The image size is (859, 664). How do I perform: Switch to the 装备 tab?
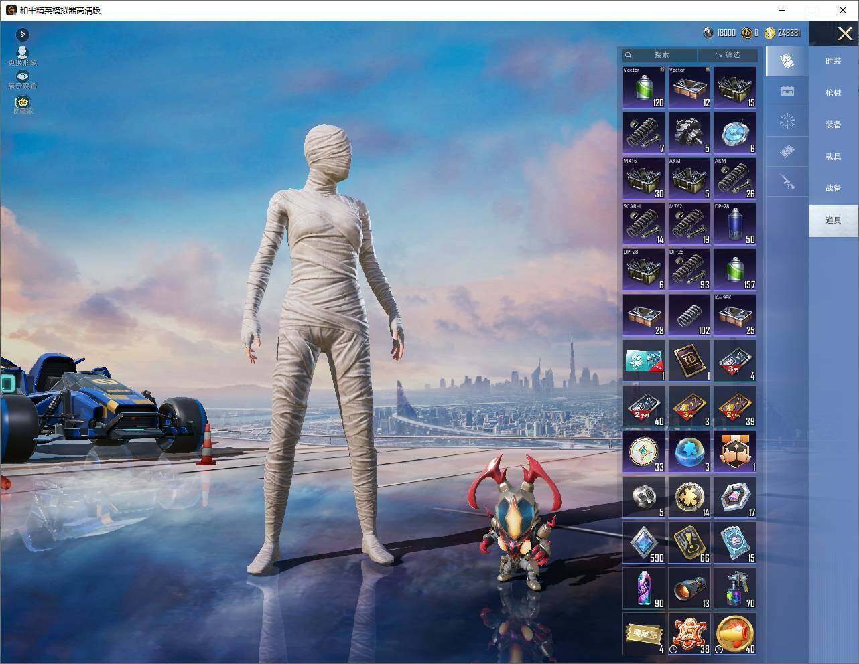833,124
